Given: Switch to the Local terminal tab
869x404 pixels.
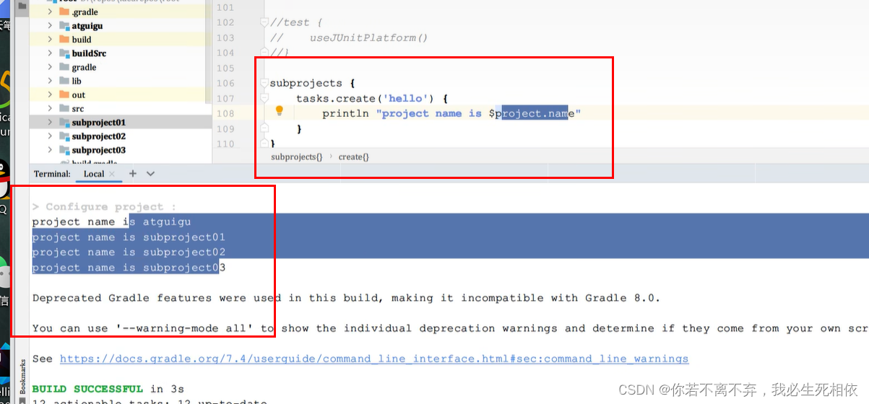Looking at the screenshot, I should pos(94,174).
